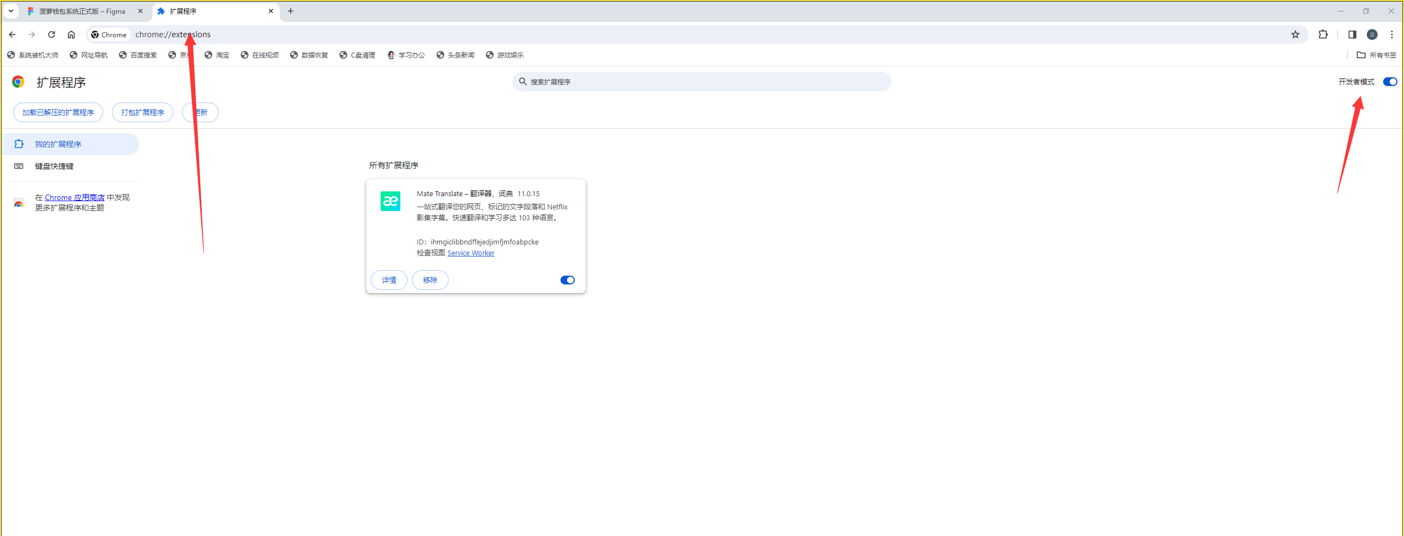Close the Figma tab

pyautogui.click(x=140, y=11)
